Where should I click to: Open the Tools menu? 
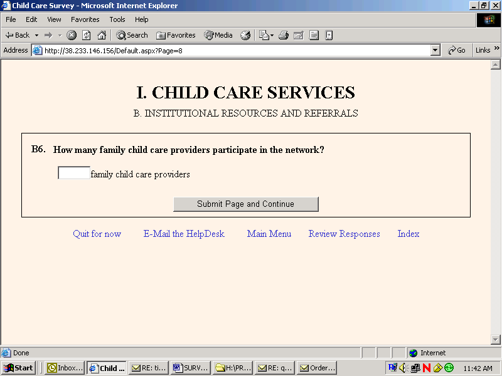pyautogui.click(x=117, y=19)
